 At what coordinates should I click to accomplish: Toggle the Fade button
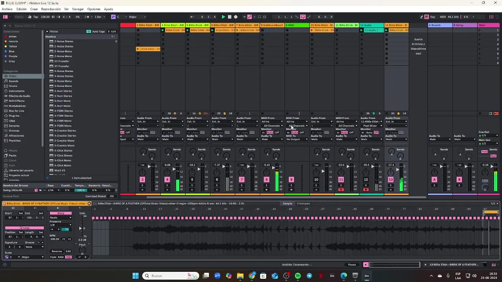[x=53, y=257]
